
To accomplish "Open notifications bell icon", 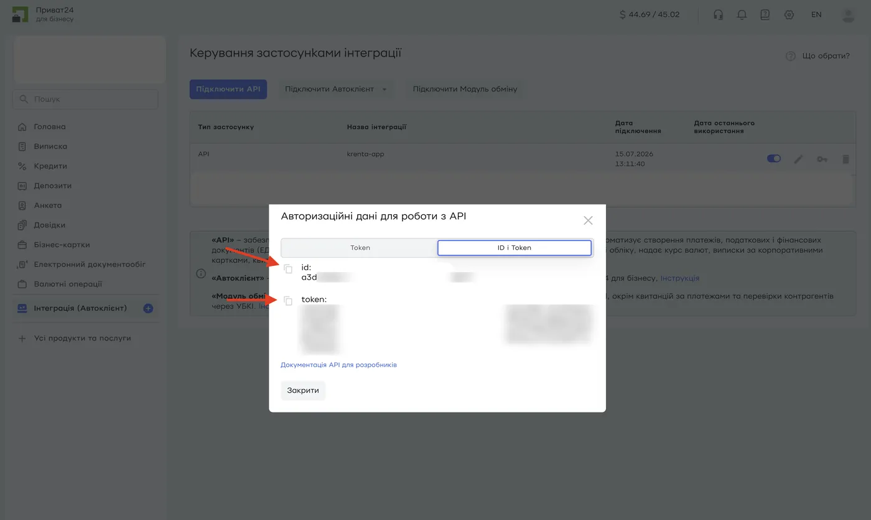I will (742, 14).
